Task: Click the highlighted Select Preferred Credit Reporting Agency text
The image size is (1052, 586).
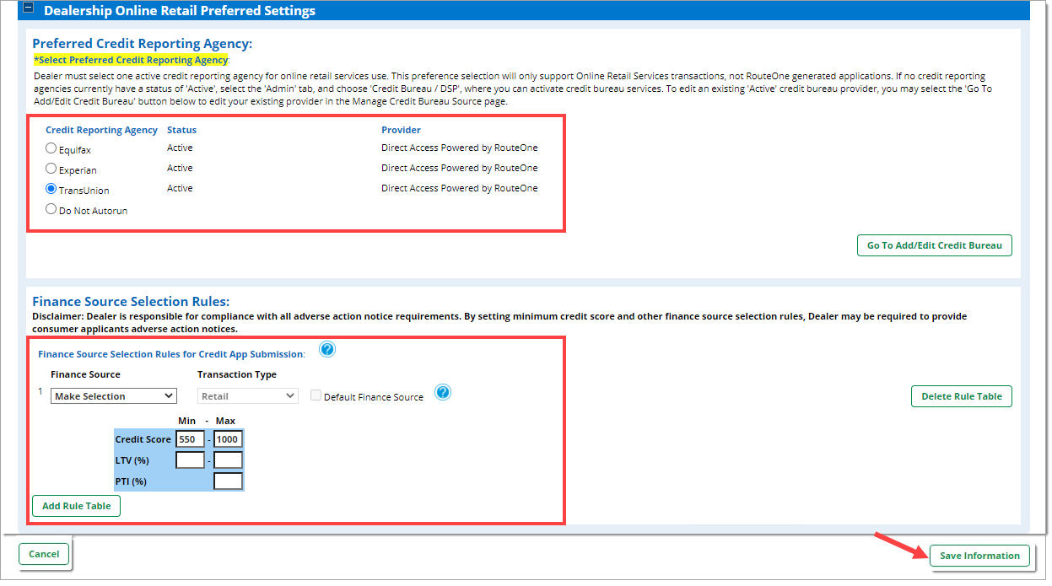Action: pos(131,60)
